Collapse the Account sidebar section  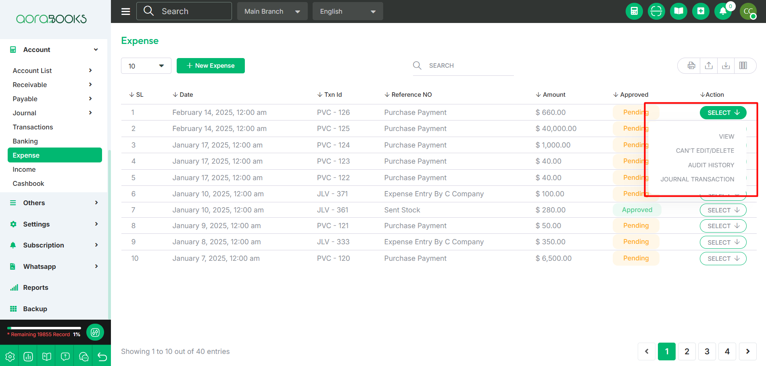(x=54, y=50)
